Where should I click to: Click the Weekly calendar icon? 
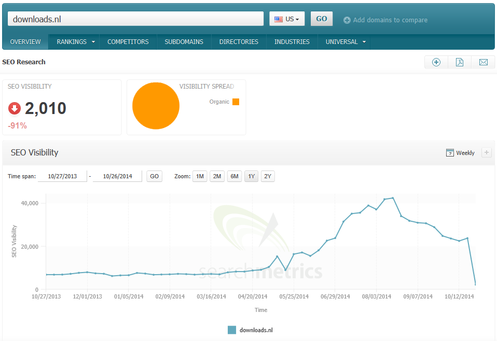click(x=450, y=152)
